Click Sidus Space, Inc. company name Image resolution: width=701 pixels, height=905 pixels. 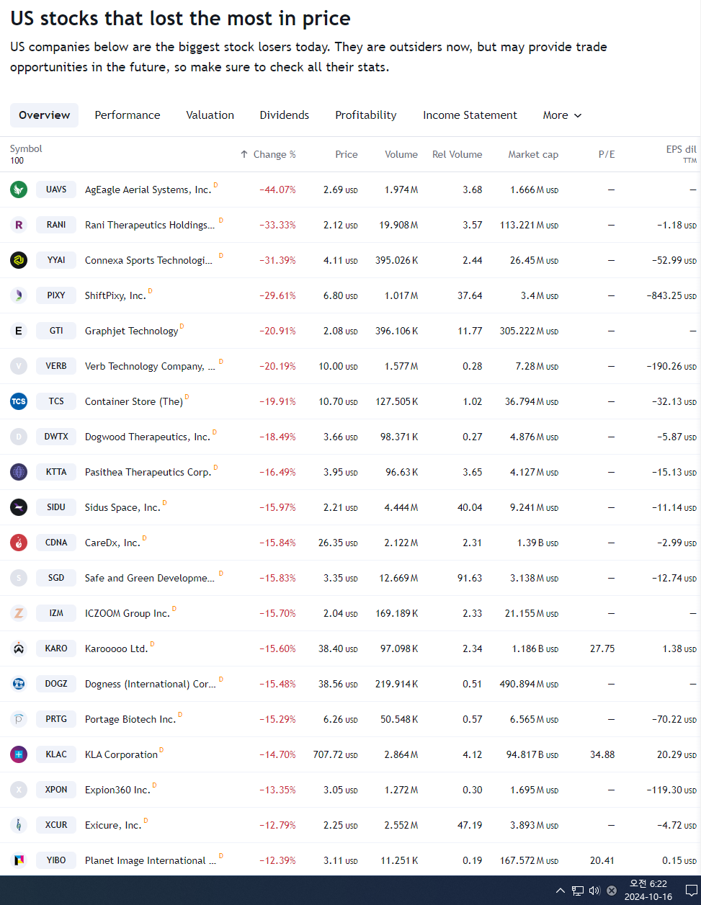click(122, 507)
